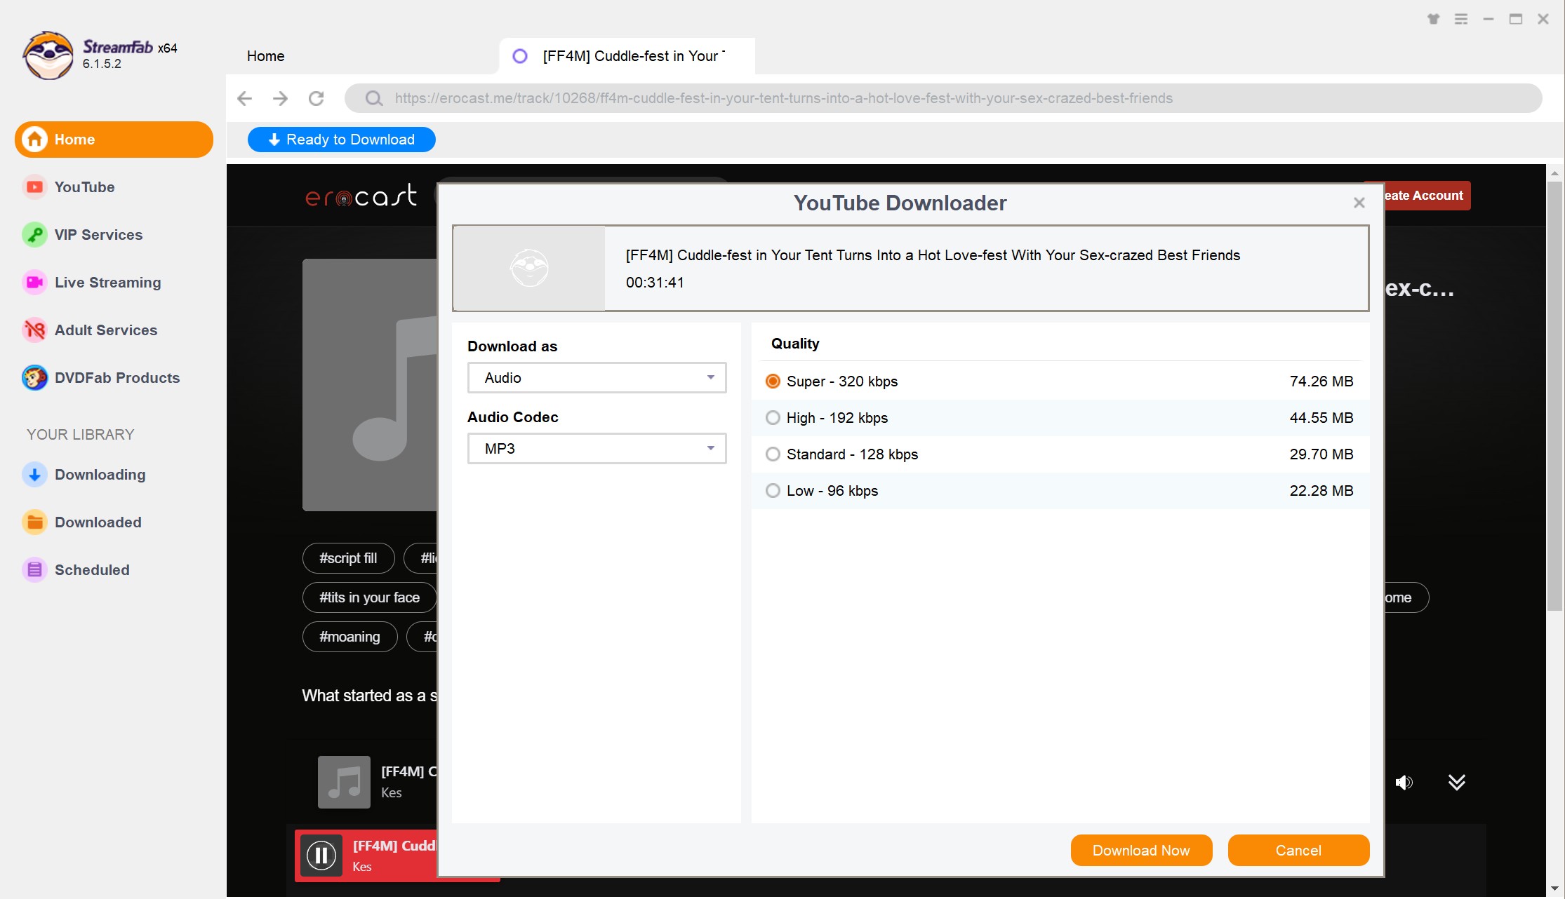The image size is (1565, 899).
Task: Open DVDFab Products icon
Action: 34,378
